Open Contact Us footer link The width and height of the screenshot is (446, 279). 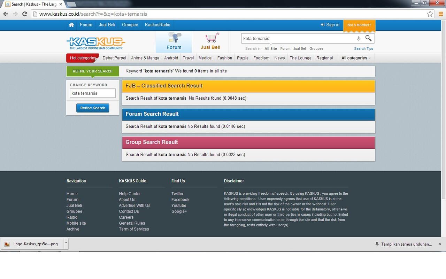pos(129,211)
